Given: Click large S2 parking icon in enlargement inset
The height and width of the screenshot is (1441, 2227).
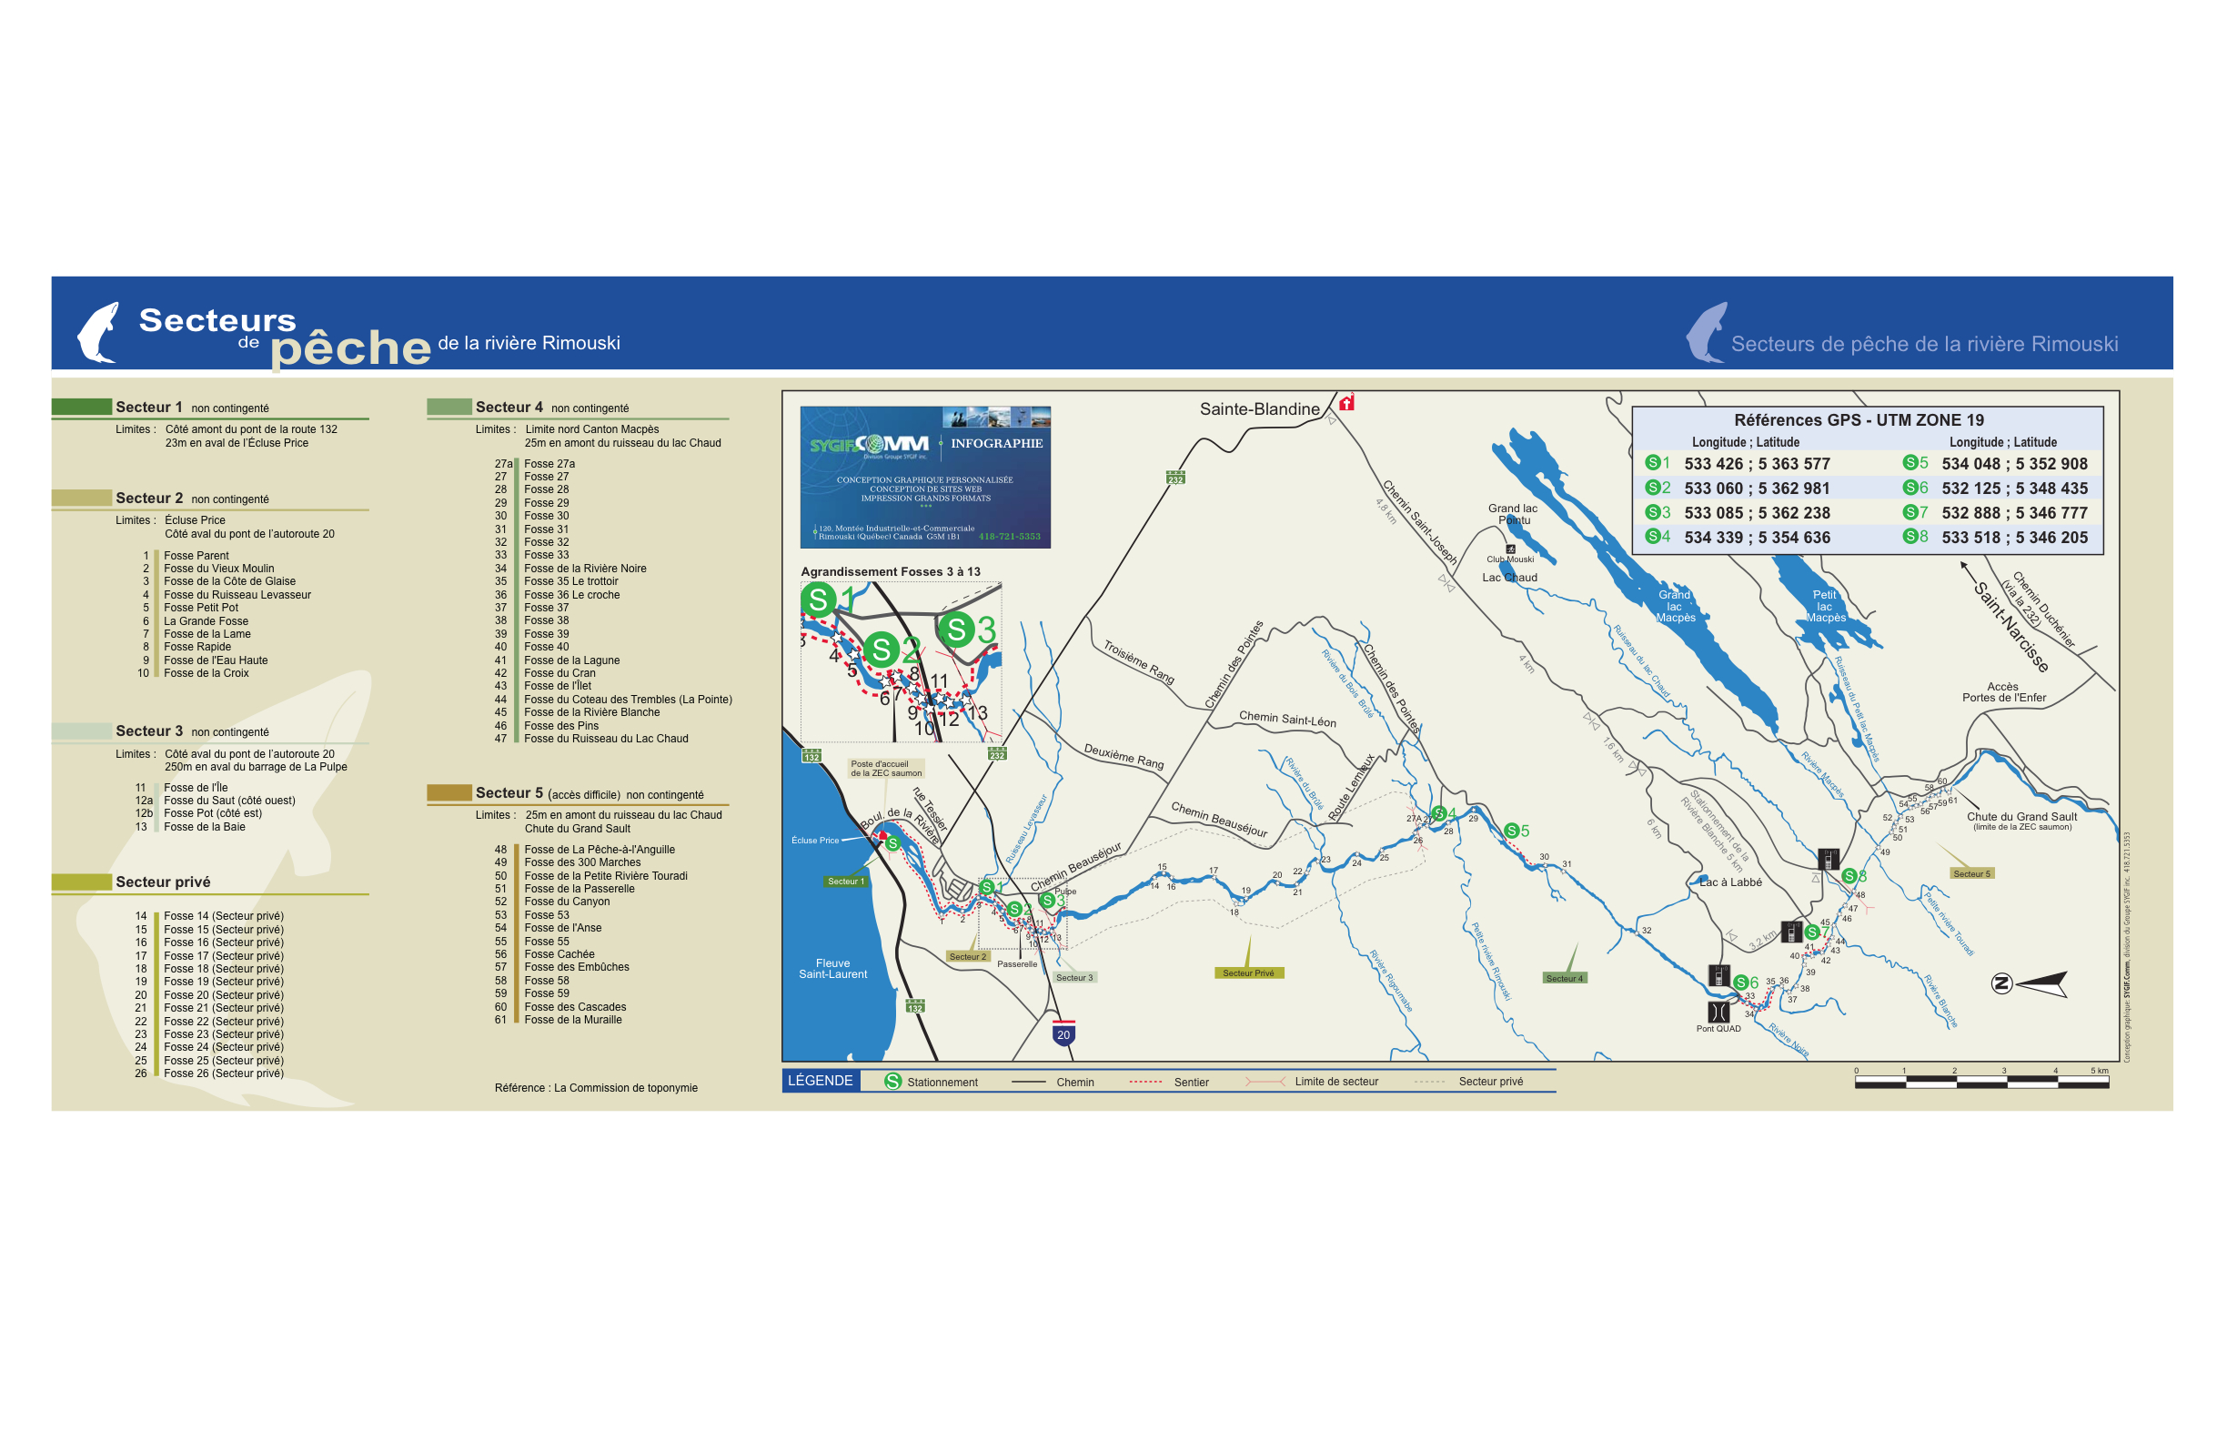Looking at the screenshot, I should (x=881, y=650).
